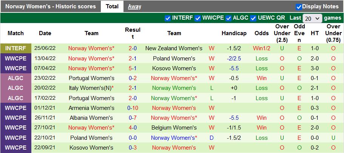Click the Handicap column header

pos(234,33)
